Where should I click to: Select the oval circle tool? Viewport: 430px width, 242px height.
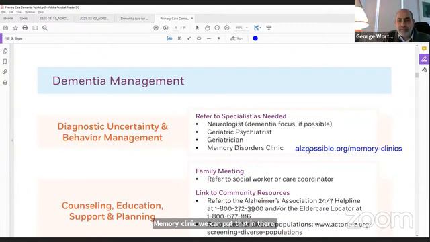click(x=199, y=38)
